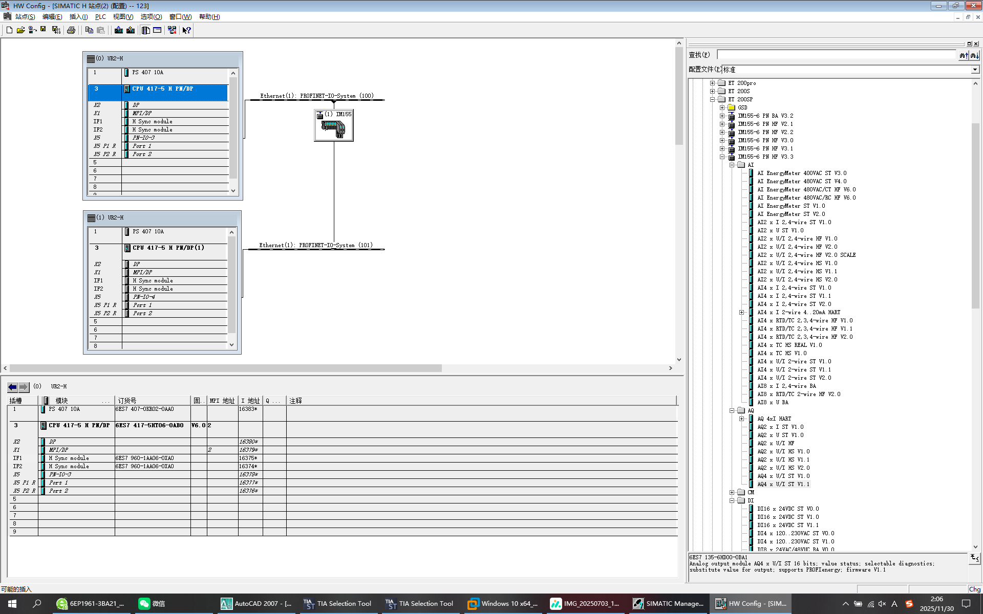This screenshot has height=614, width=983.
Task: Collapse the ET 200SP tree folder
Action: pos(712,99)
